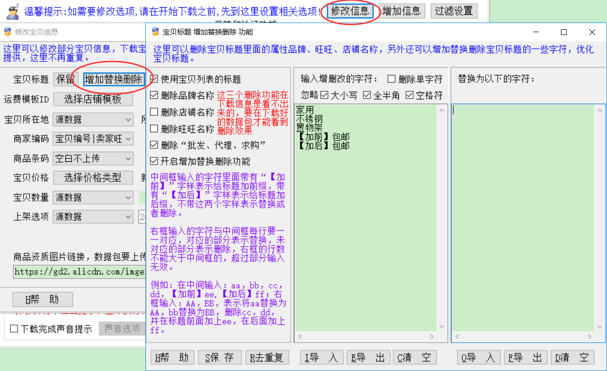Click the middle 清空 clear button
Image resolution: width=607 pixels, height=371 pixels.
414,358
